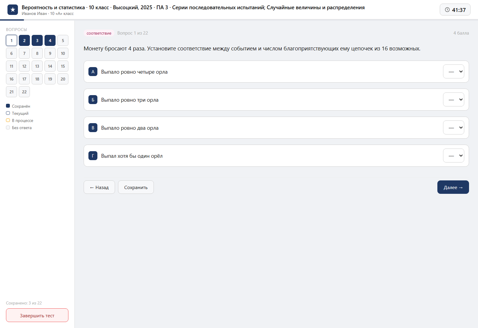478x328 pixels.
Task: Select question 7 in the grid
Action: (24, 53)
